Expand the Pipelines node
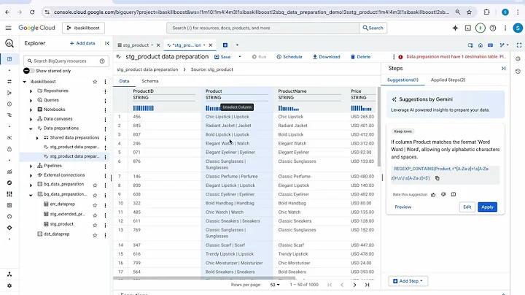 coord(31,166)
